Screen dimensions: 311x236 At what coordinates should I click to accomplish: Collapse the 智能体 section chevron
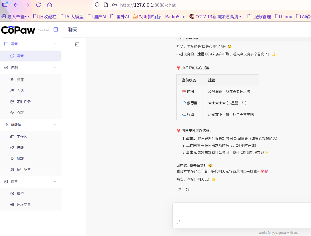click(55, 125)
